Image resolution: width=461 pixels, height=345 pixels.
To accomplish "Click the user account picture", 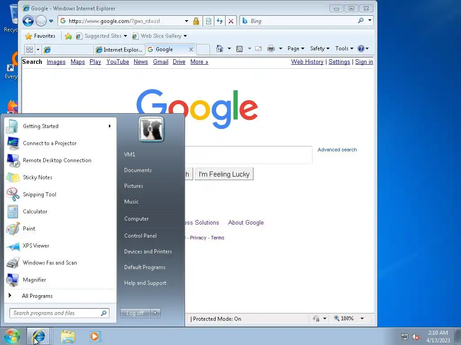I will tap(151, 129).
